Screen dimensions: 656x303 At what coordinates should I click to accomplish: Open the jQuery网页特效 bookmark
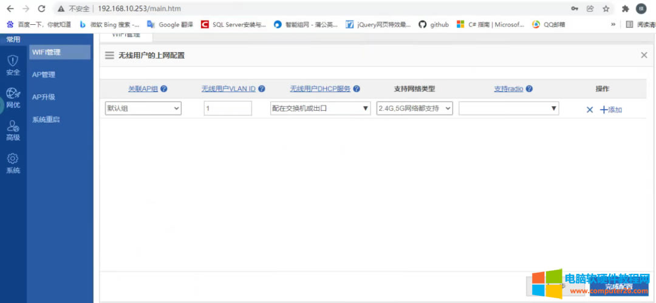point(378,25)
